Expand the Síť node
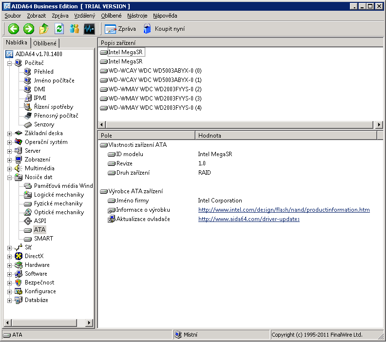Image resolution: width=386 pixels, height=342 pixels. point(9,248)
